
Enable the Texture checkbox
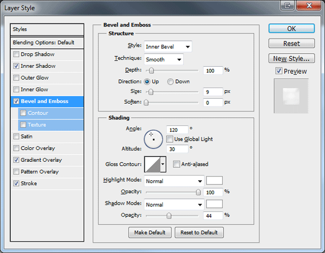pos(23,125)
